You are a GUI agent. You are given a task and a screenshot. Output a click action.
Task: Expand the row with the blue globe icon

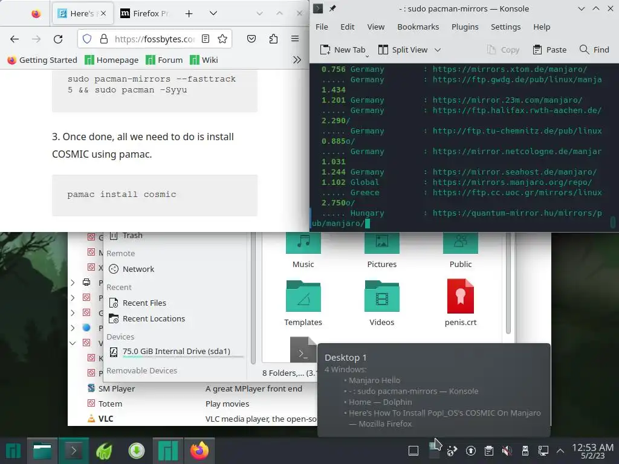(73, 327)
